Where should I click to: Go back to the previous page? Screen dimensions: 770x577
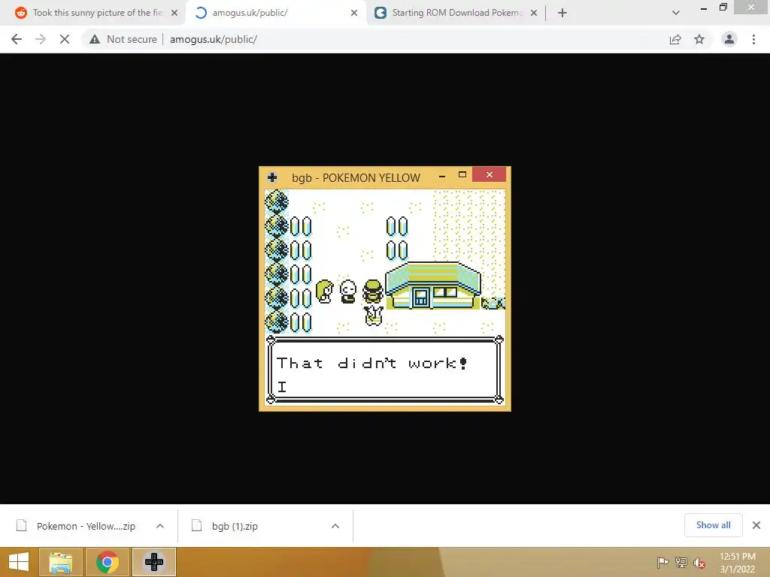[x=17, y=39]
